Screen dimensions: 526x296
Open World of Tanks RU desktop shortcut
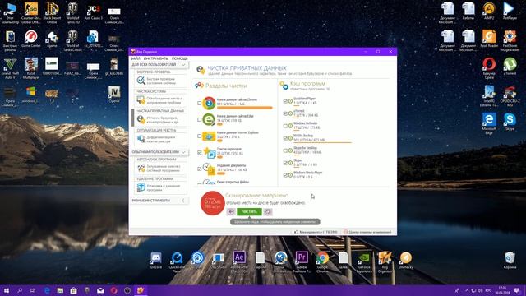click(72, 13)
